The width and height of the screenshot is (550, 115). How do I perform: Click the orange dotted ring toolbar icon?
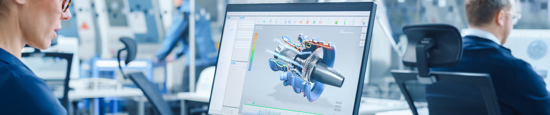pos(320,22)
